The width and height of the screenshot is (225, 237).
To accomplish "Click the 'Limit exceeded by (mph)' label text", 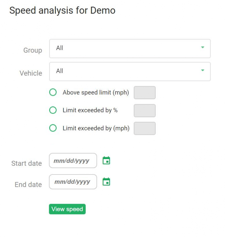I will pyautogui.click(x=96, y=128).
